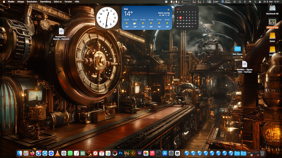
Task: Open the Apple menu
Action: coord(4,2)
